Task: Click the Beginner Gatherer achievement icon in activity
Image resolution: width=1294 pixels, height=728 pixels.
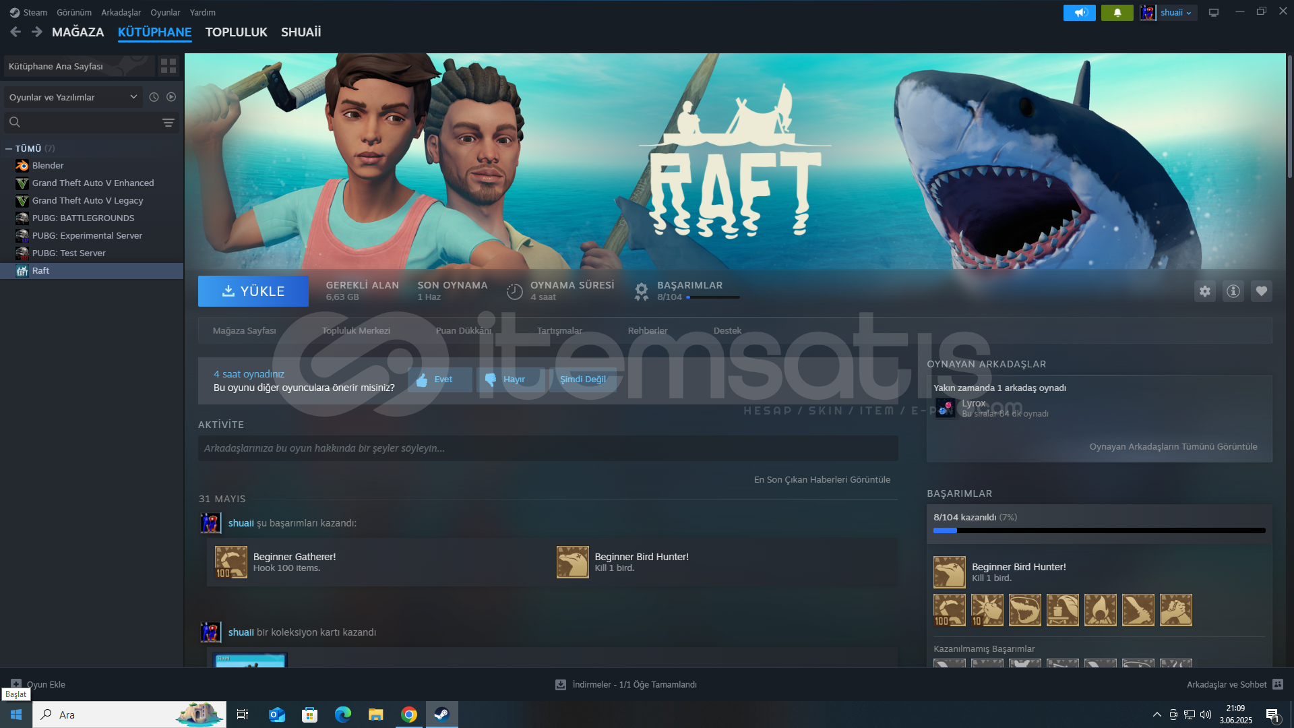Action: point(231,562)
